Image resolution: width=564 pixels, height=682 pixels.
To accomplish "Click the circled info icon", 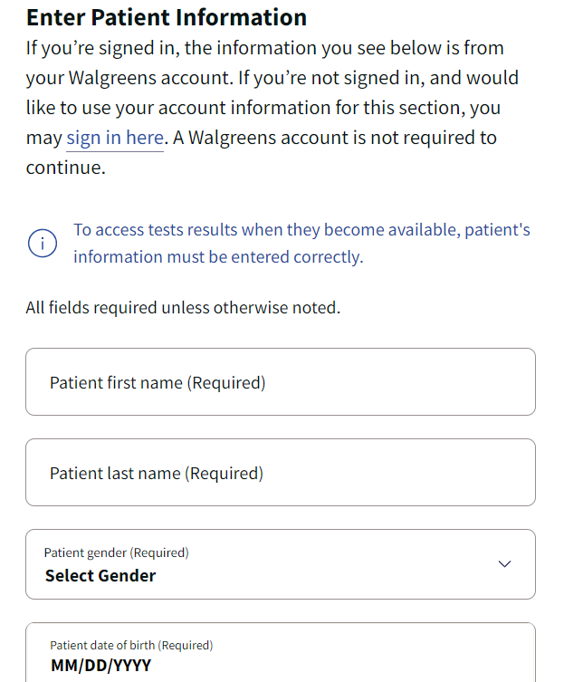I will point(42,244).
